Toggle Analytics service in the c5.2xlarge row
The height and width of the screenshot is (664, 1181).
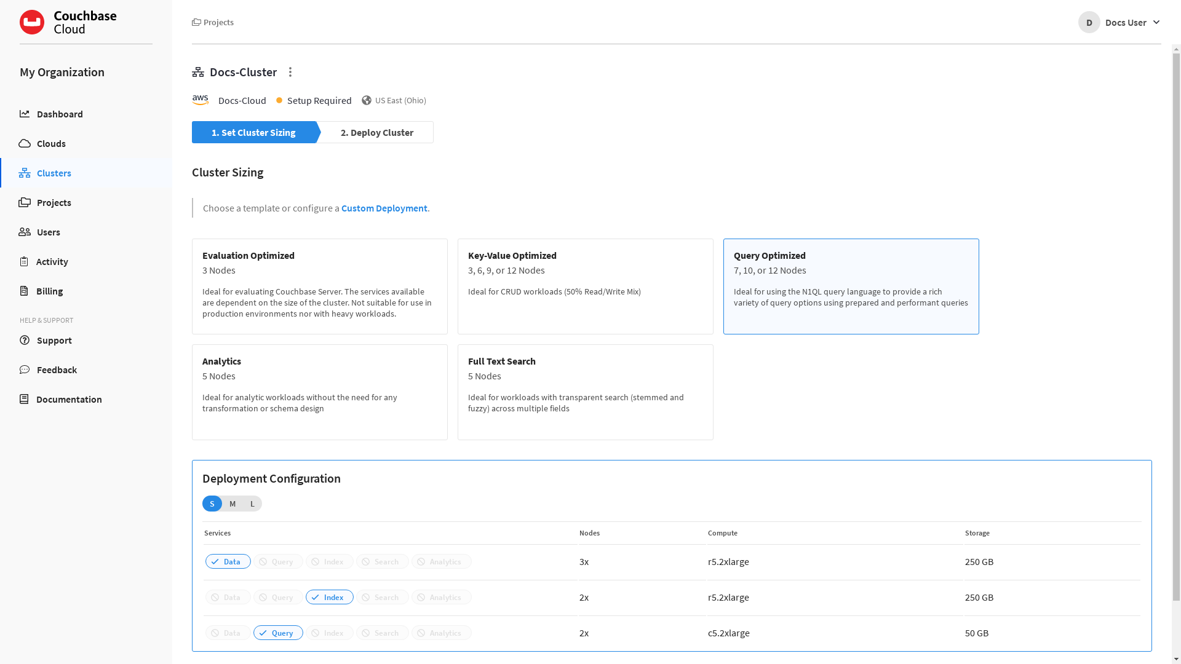[x=442, y=633]
